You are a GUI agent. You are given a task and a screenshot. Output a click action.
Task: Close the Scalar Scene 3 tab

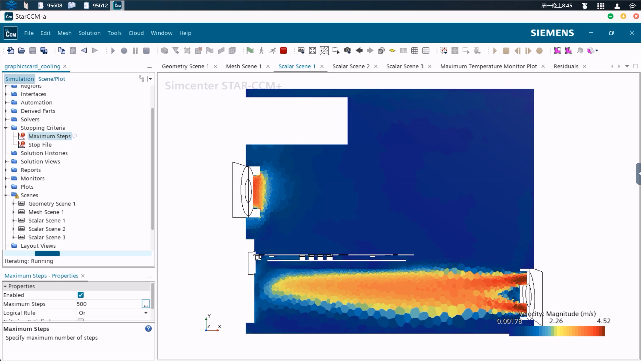[x=430, y=66]
